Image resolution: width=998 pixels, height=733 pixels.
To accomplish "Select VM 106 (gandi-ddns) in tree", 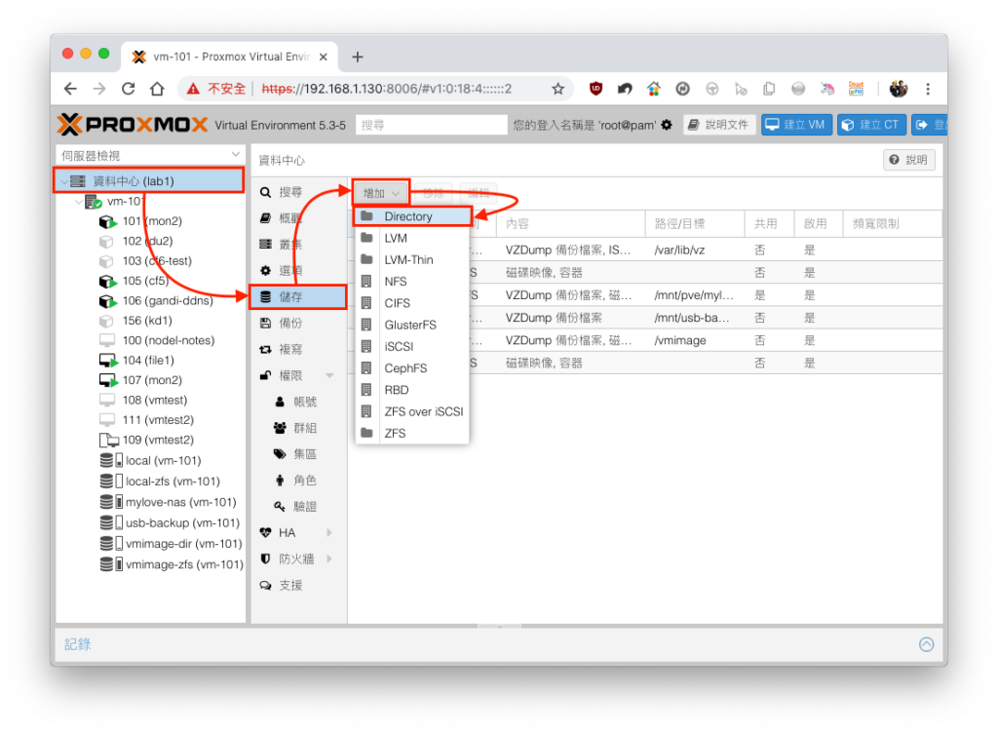I will 168,300.
